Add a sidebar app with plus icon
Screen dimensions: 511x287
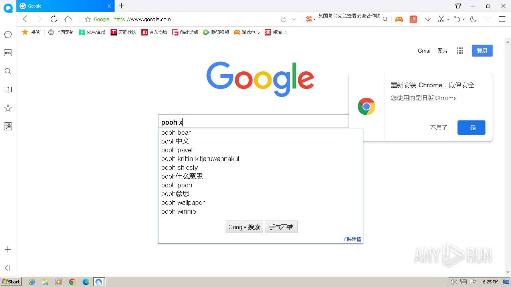click(8, 250)
